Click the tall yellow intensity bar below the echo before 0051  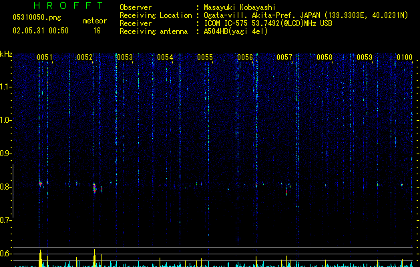(x=41, y=258)
